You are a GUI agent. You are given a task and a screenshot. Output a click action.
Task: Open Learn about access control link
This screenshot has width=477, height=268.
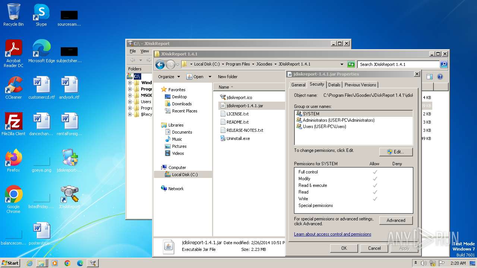click(x=332, y=234)
